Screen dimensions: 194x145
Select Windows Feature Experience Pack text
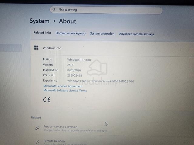(101, 81)
